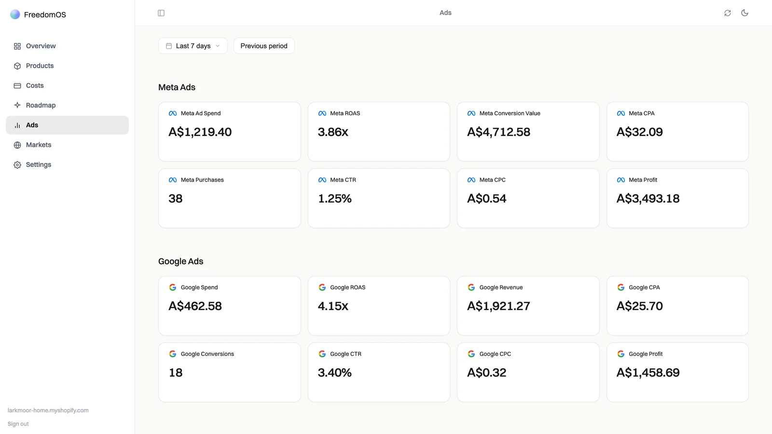Open the Last 7 days date dropdown
This screenshot has height=434, width=772.
193,46
